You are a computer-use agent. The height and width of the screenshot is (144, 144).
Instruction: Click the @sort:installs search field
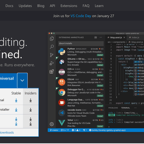pos(81,44)
